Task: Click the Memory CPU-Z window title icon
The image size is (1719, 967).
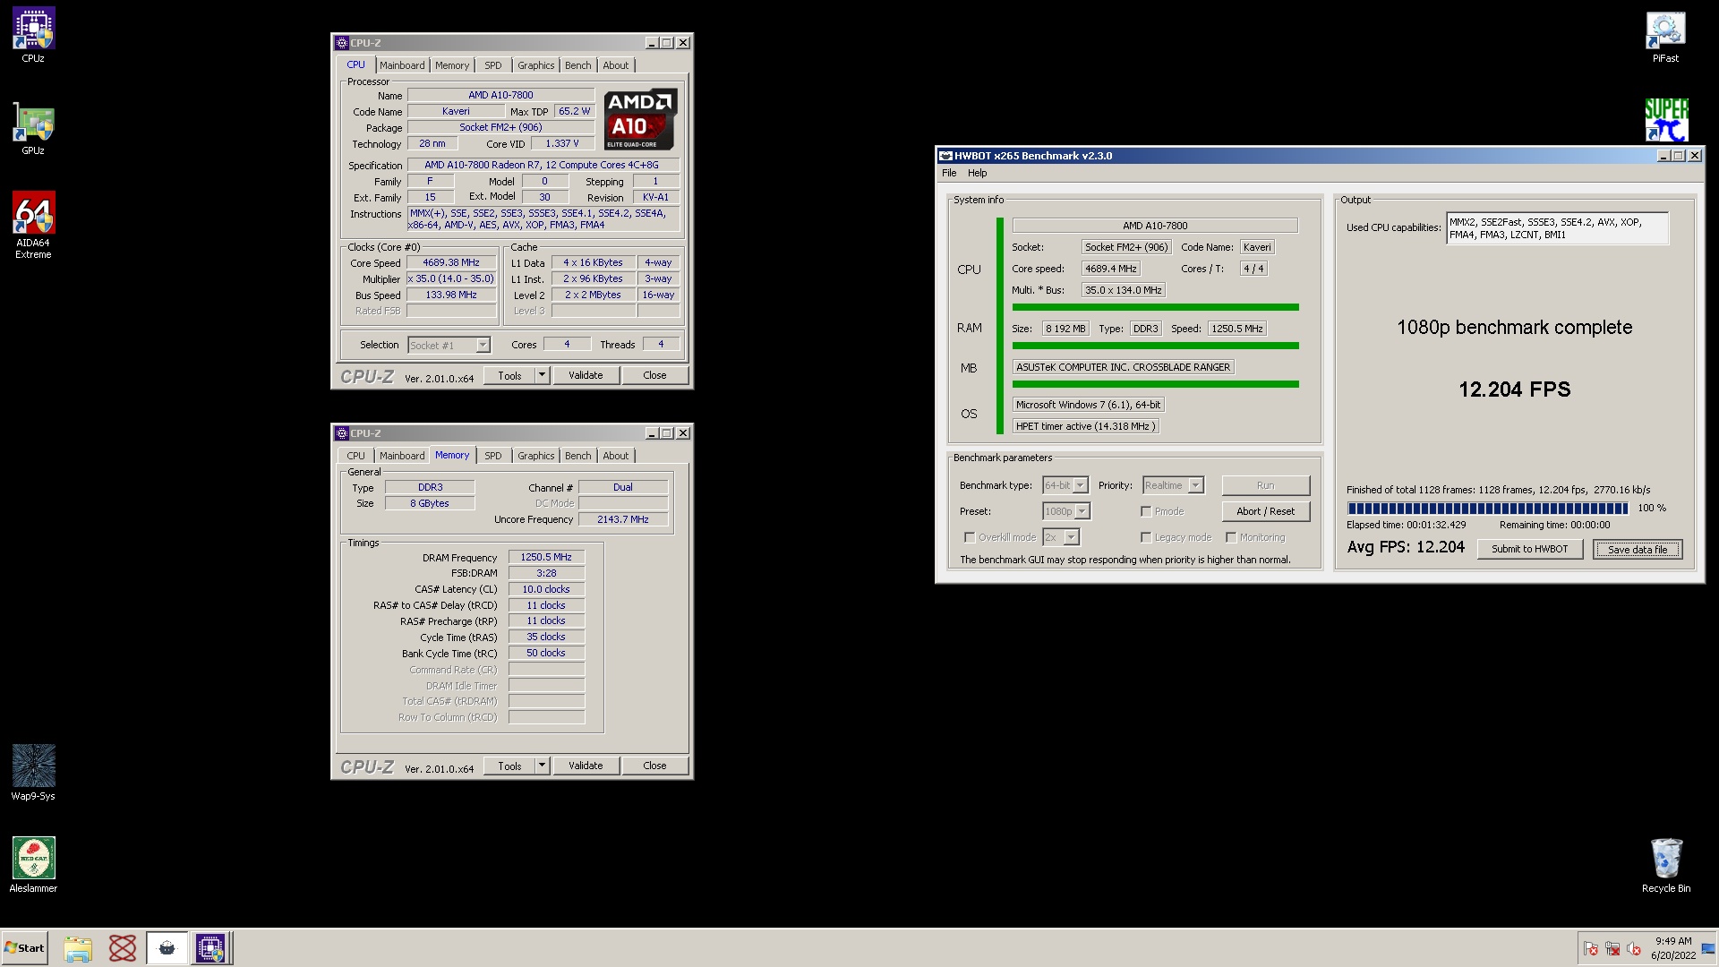Action: point(341,433)
